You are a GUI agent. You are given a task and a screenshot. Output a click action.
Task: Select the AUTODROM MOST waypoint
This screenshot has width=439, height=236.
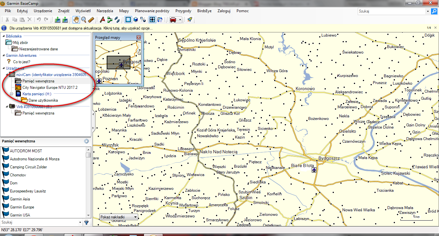tap(26, 151)
